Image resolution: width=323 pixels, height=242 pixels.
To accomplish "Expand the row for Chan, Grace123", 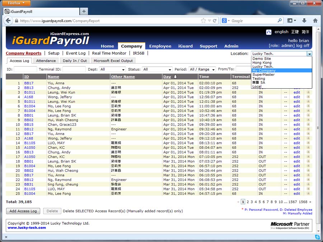I will coord(308,125).
